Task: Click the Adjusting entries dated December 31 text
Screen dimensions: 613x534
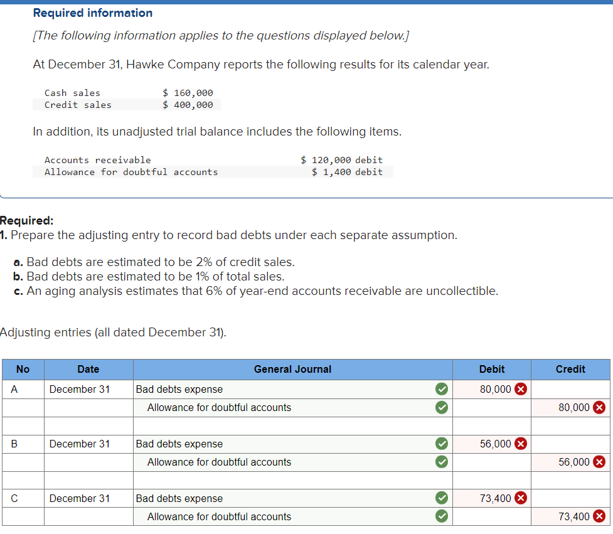Action: 113,333
